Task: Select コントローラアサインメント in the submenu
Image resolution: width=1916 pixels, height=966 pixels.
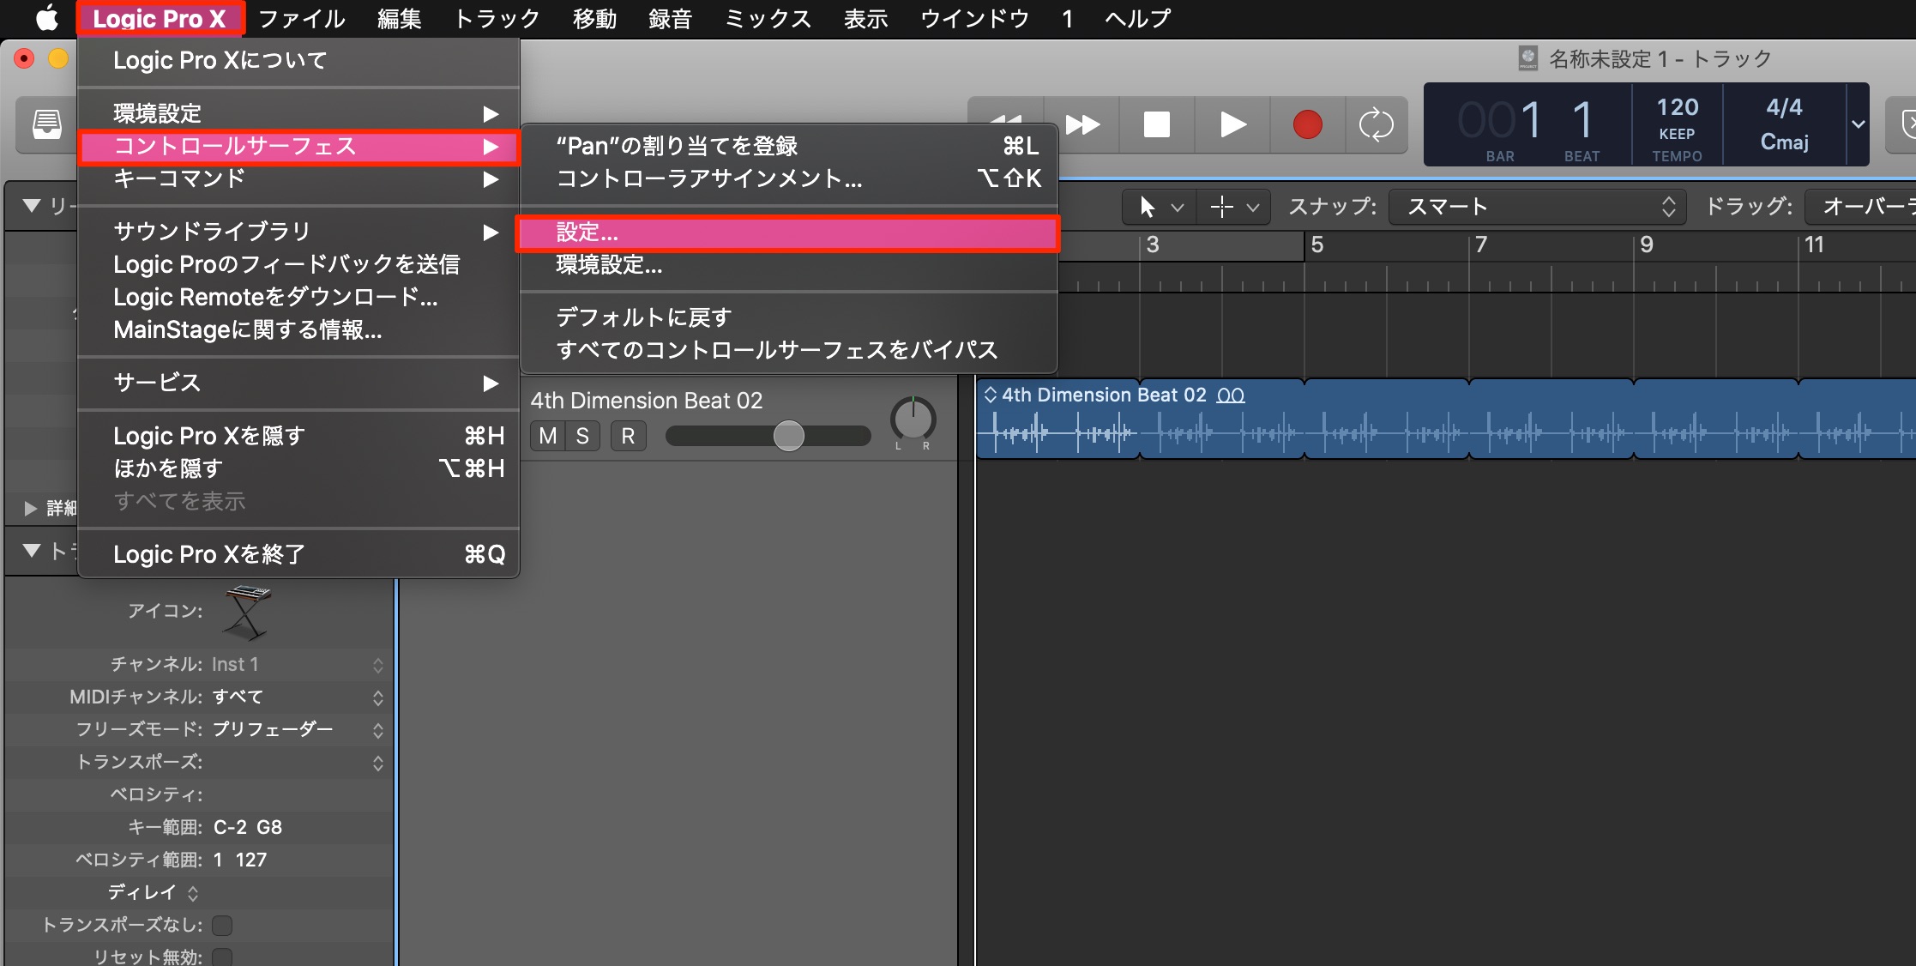Action: 789,178
